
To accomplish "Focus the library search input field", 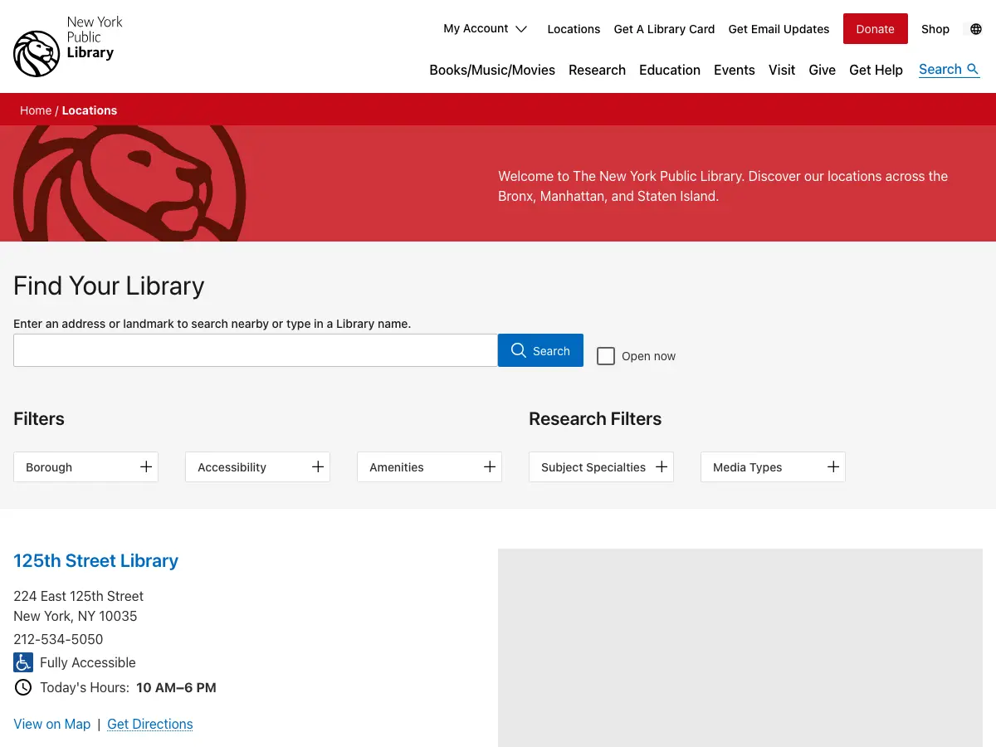I will pos(256,350).
